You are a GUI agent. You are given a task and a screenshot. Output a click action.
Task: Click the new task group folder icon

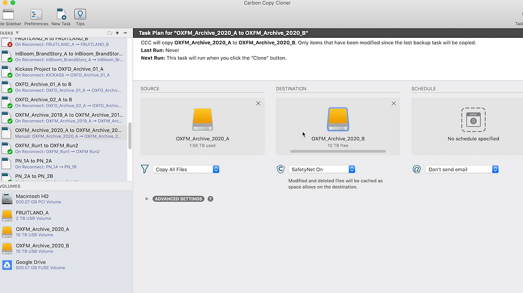point(110,33)
